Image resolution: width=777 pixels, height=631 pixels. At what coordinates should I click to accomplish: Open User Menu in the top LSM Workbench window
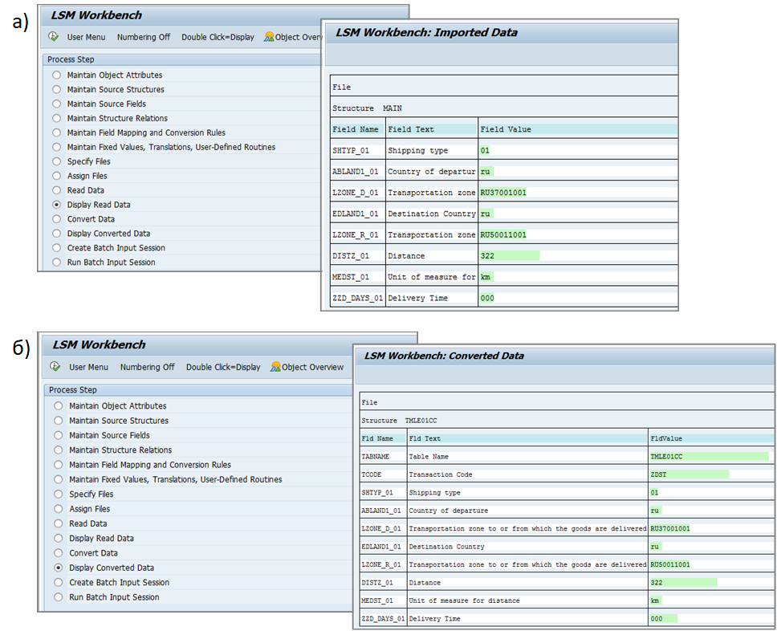point(86,37)
